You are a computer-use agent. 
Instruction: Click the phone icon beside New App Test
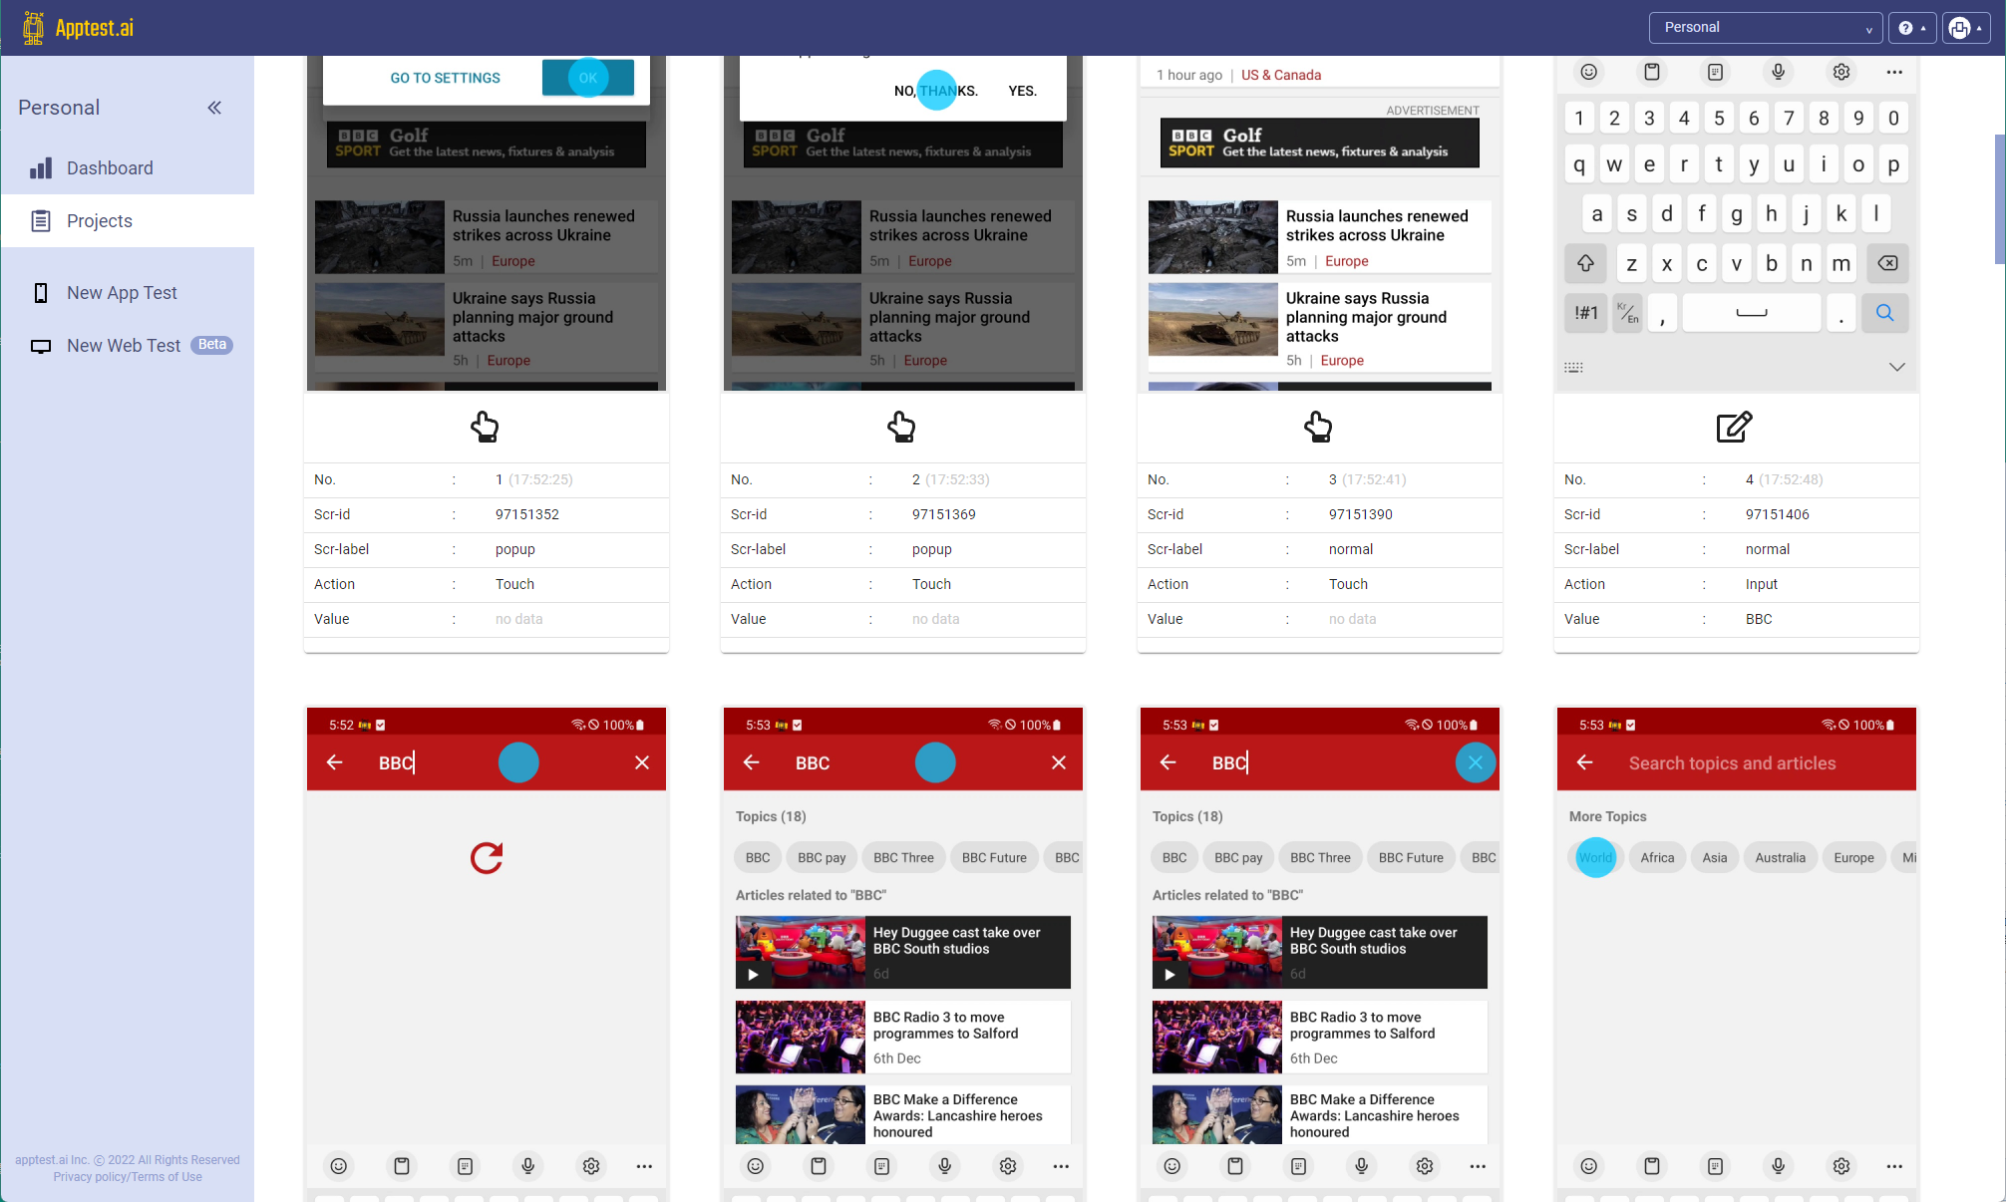tap(41, 293)
